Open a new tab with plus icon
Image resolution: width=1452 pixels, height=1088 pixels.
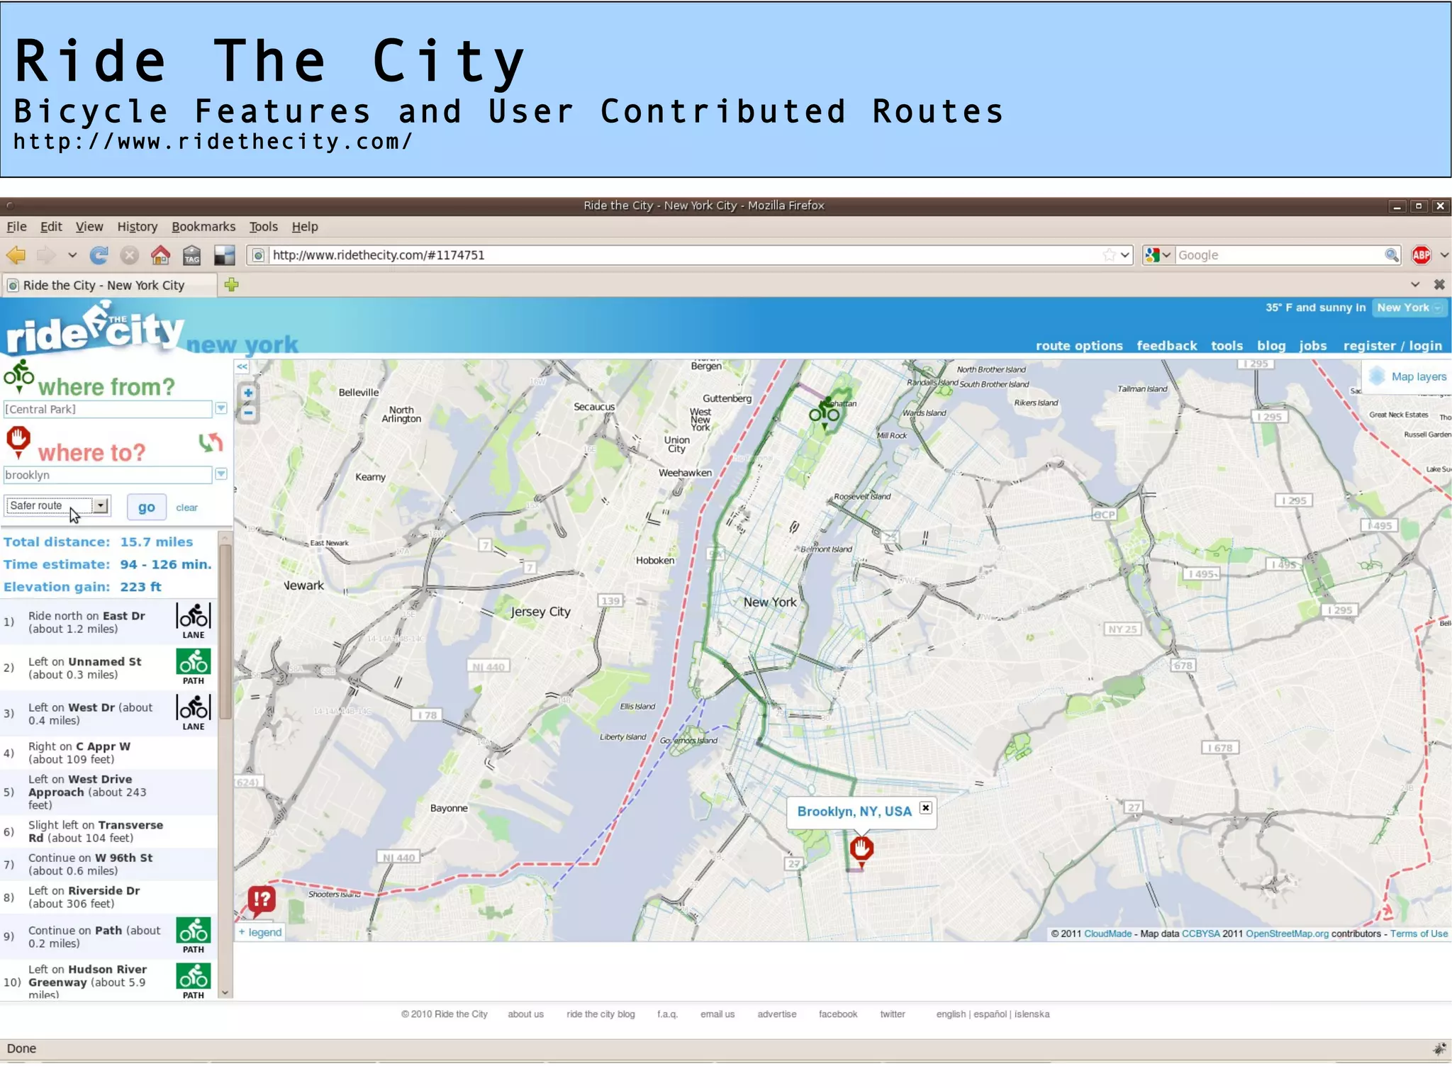[x=231, y=285]
